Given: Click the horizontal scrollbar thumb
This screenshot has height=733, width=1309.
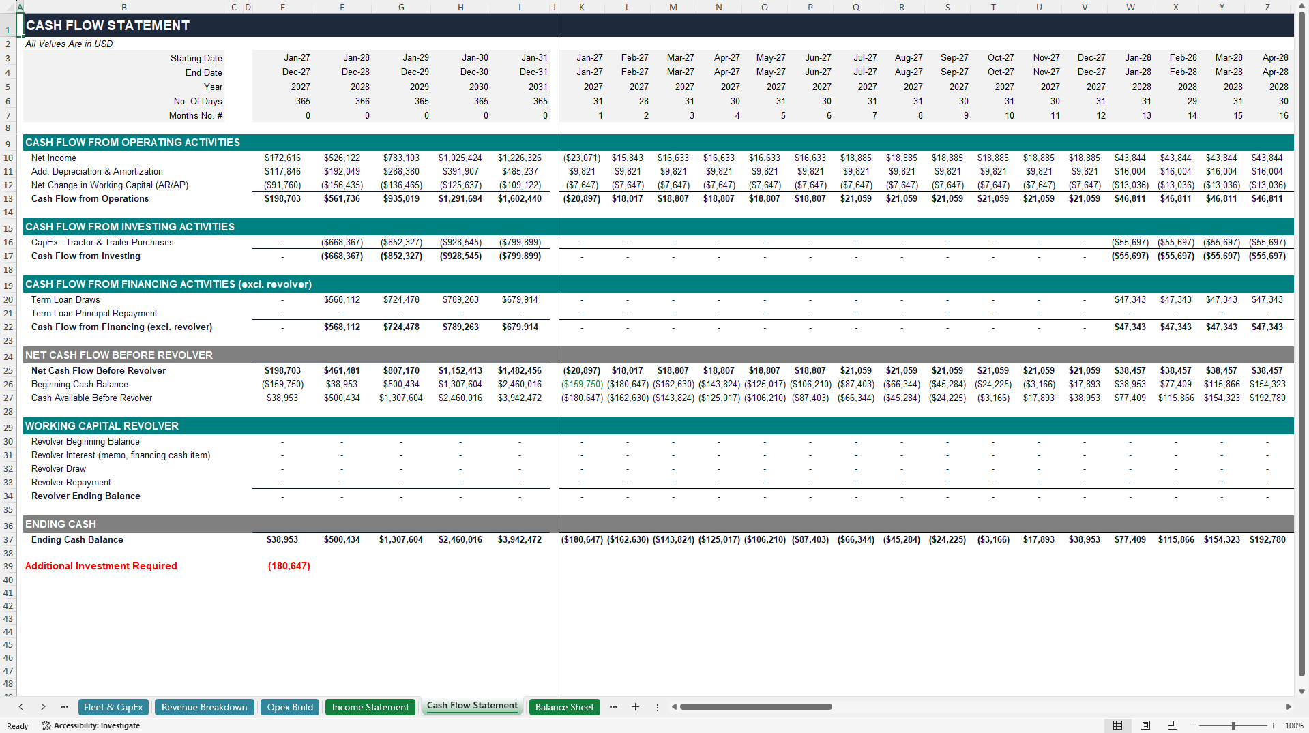Looking at the screenshot, I should coord(756,707).
